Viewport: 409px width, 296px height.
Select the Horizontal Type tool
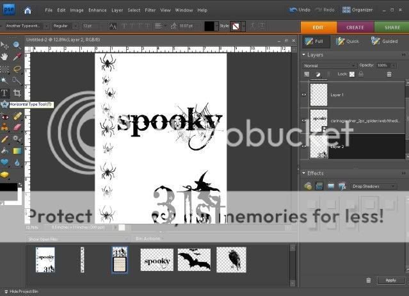(x=4, y=93)
